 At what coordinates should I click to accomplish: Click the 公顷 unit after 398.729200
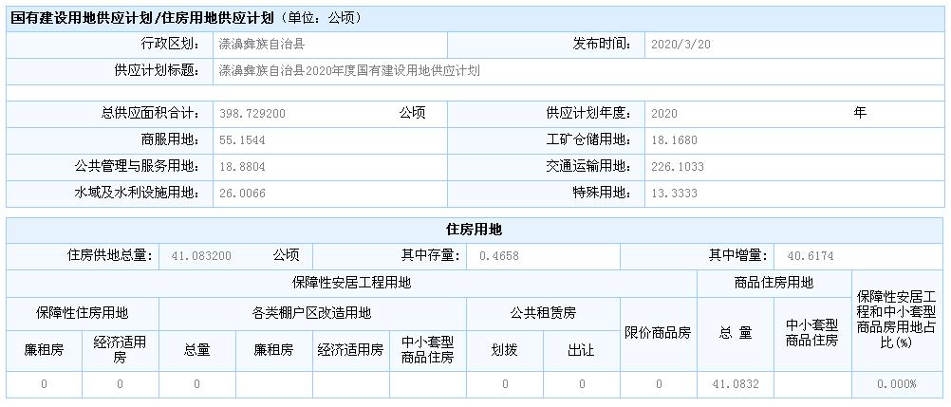pos(412,113)
